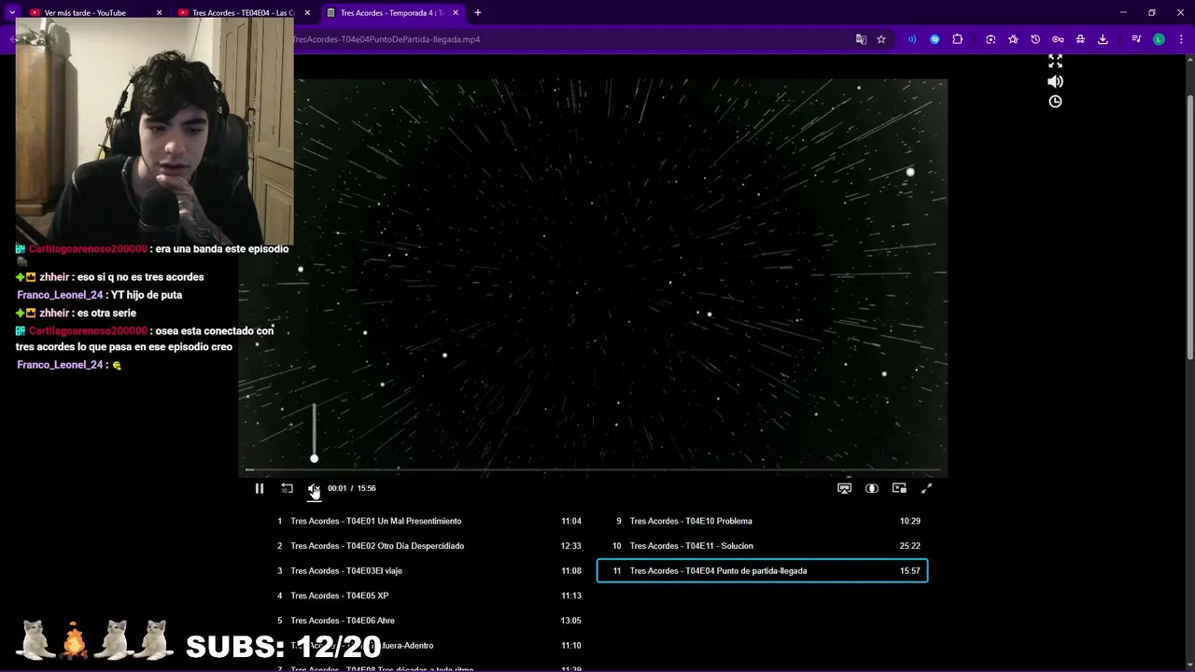The width and height of the screenshot is (1195, 672).
Task: Open the password key toolbar icon
Action: 1058,39
